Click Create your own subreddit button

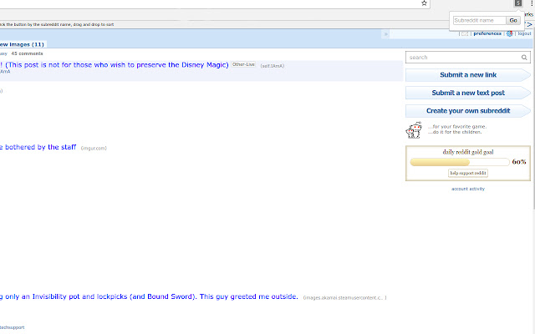coord(468,111)
